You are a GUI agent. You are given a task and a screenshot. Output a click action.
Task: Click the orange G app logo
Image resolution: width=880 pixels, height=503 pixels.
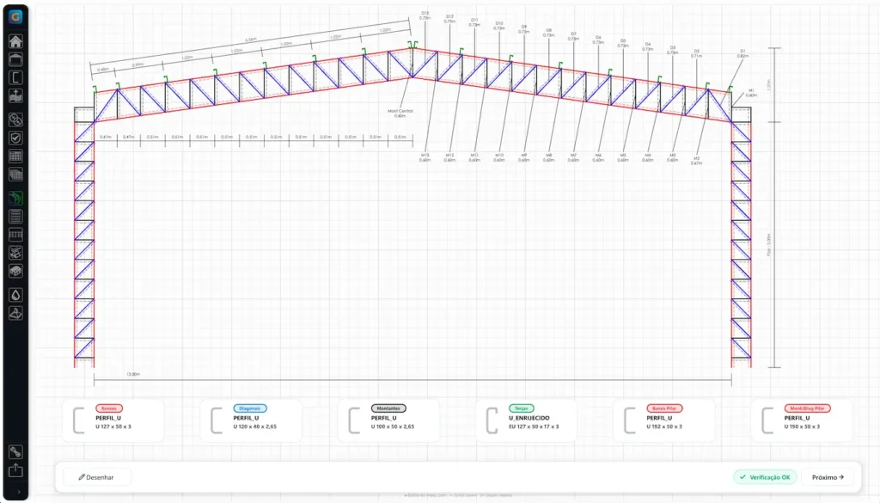(15, 16)
